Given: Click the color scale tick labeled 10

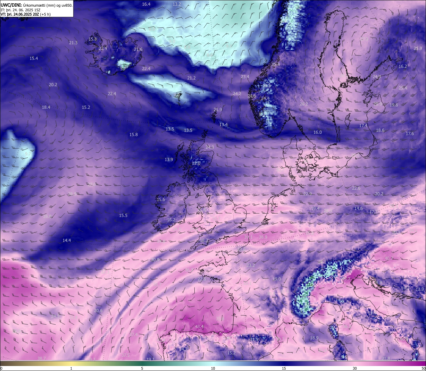Looking at the screenshot, I should click(x=213, y=368).
